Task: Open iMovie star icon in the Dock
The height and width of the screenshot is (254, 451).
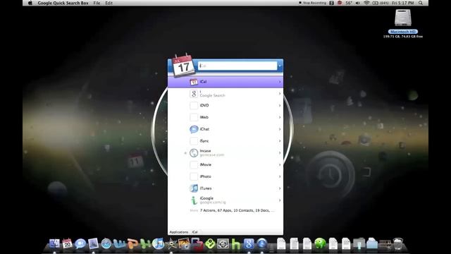Action: [171, 244]
